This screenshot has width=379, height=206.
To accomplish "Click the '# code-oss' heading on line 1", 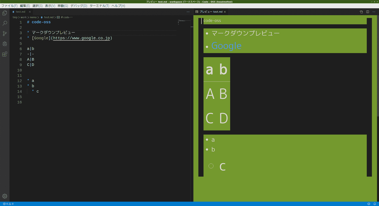I will point(39,22).
